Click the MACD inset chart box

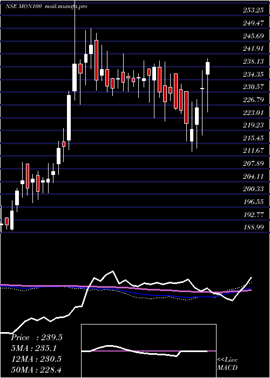(x=148, y=351)
